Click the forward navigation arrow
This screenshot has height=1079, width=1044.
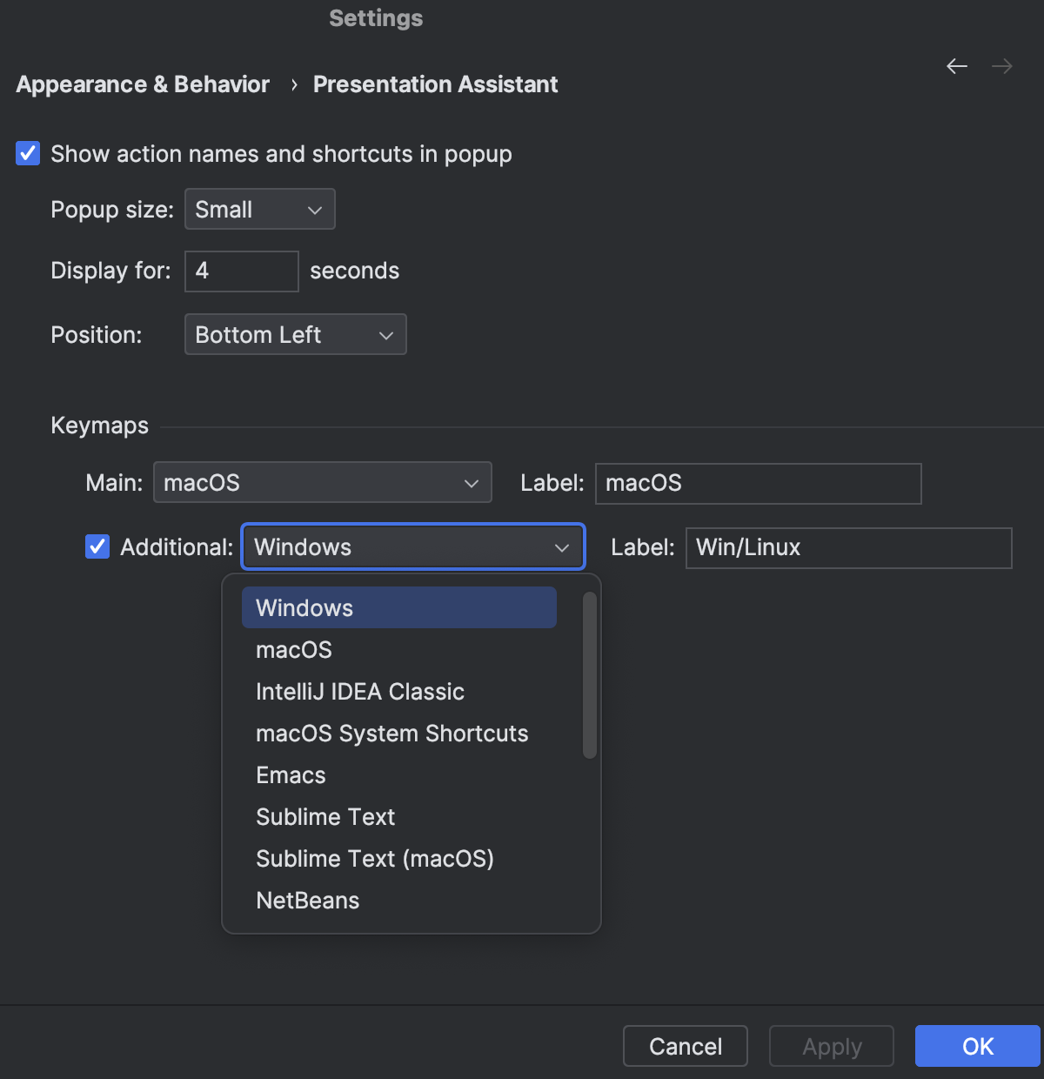click(1001, 65)
